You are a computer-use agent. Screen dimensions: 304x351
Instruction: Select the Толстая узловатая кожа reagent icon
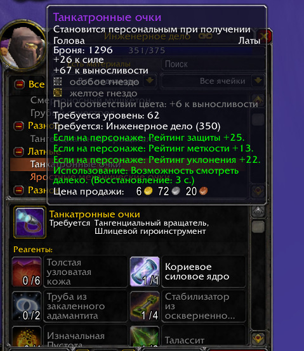pyautogui.click(x=27, y=272)
